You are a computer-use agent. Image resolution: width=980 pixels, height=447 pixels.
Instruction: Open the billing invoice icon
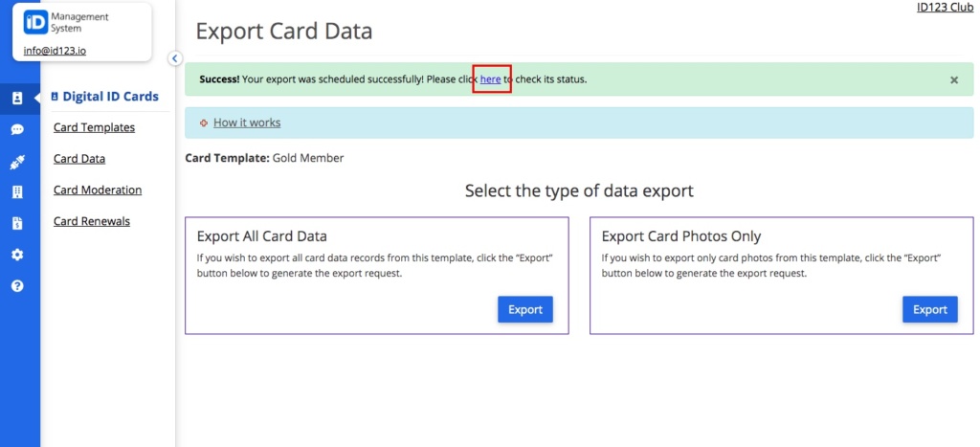tap(17, 224)
